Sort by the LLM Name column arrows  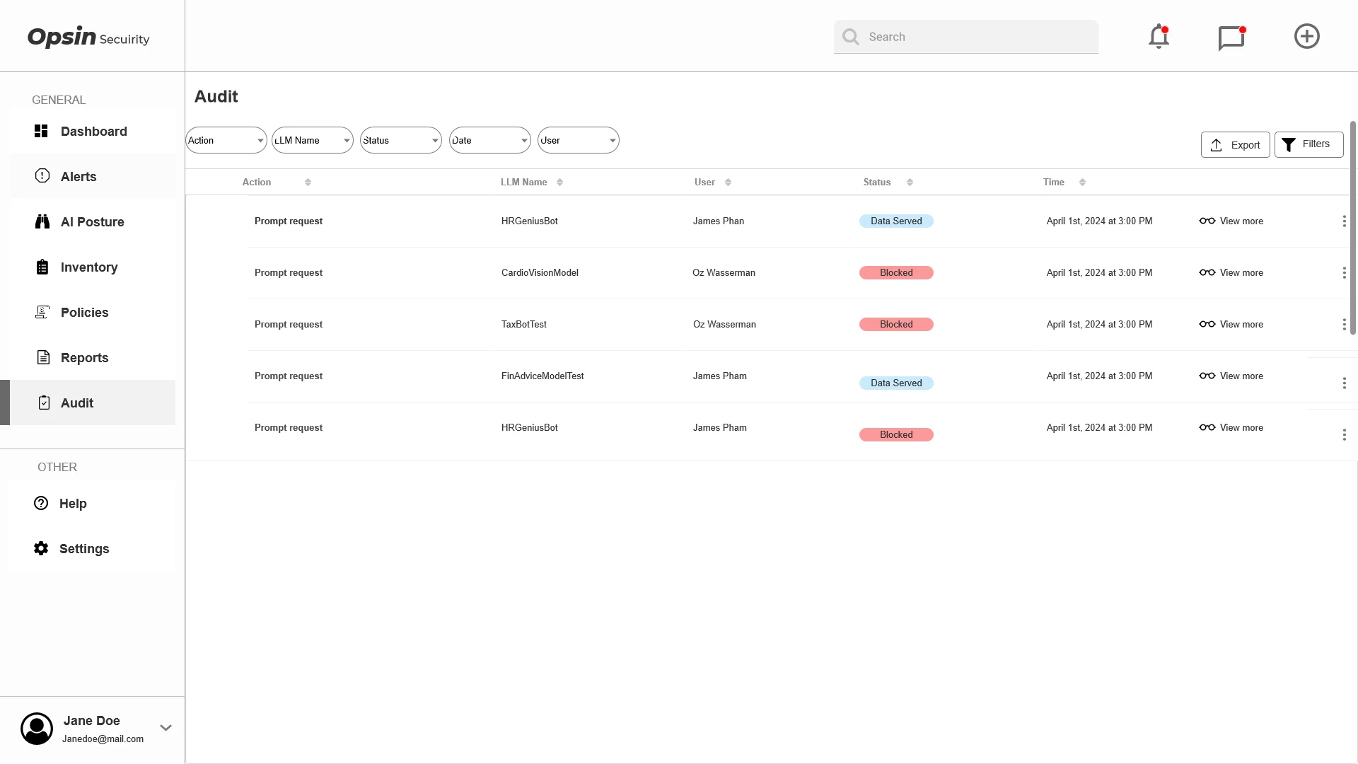point(559,183)
